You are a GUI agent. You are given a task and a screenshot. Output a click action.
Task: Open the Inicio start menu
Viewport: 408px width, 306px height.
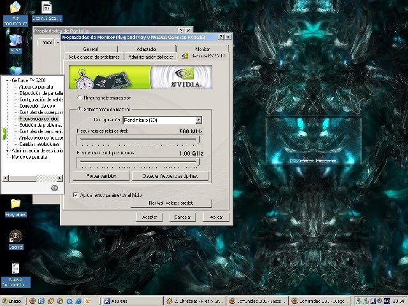pos(12,301)
